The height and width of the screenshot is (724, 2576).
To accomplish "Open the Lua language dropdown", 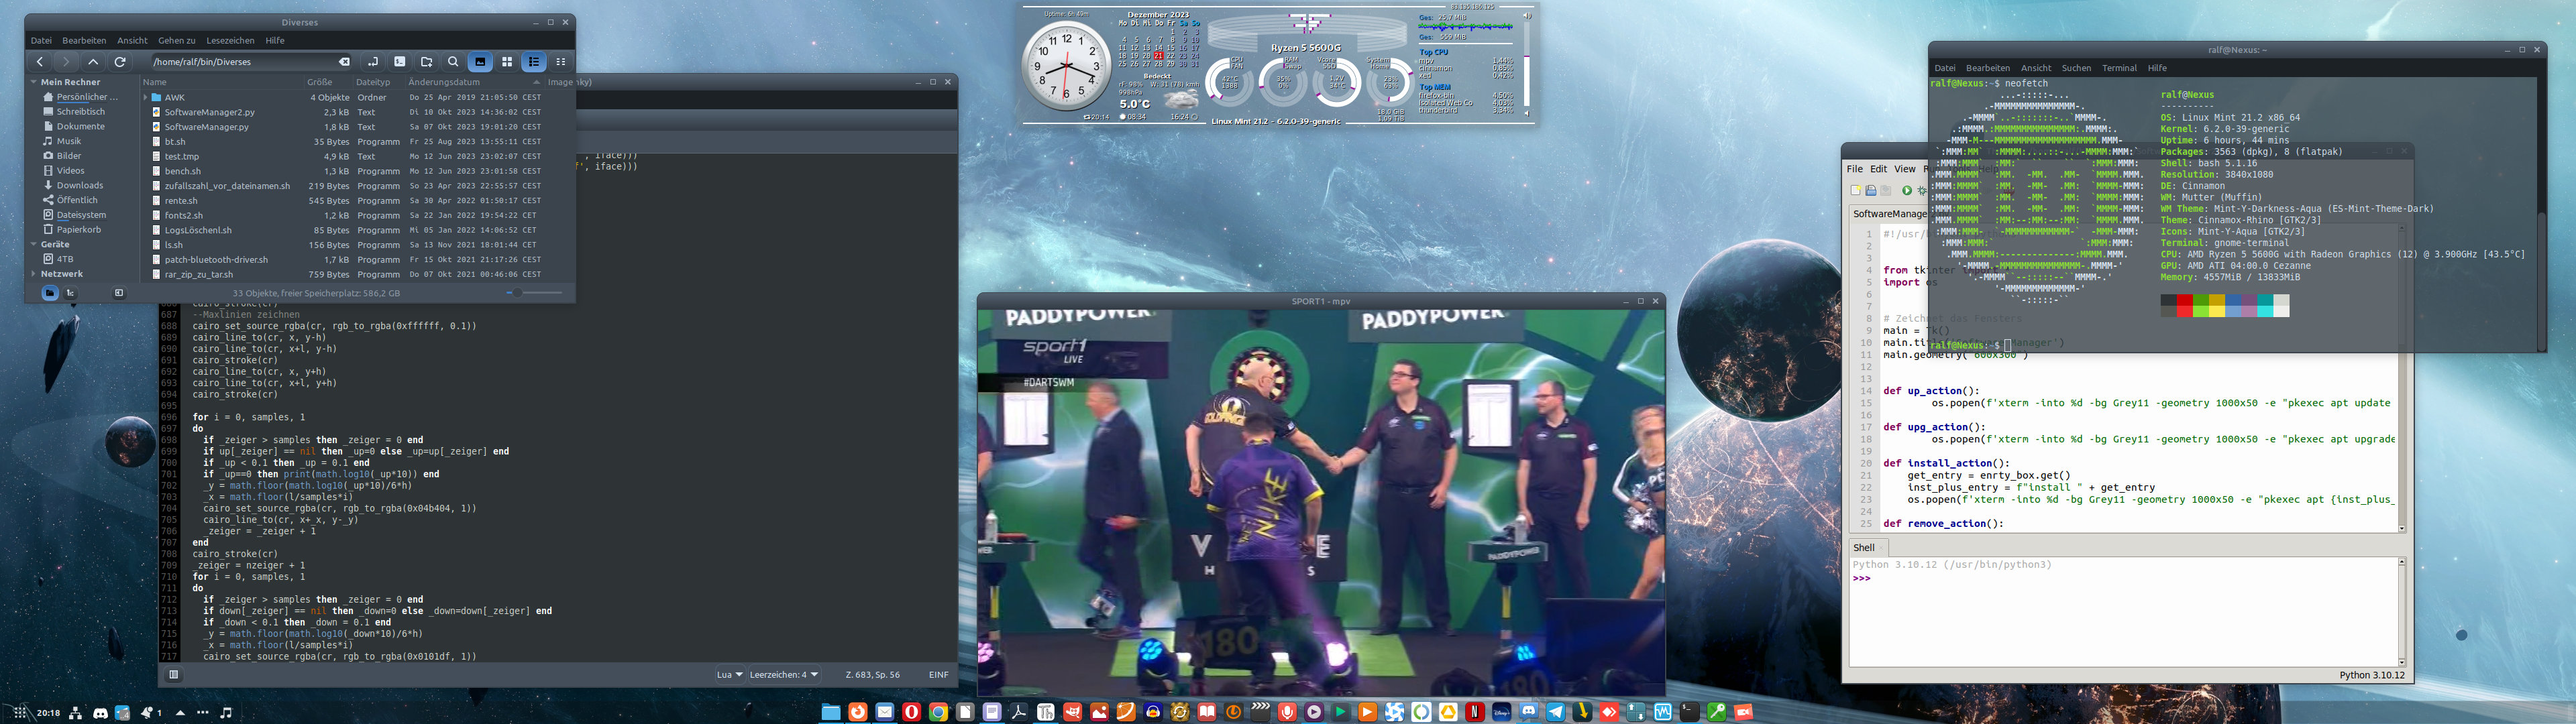I will (730, 675).
